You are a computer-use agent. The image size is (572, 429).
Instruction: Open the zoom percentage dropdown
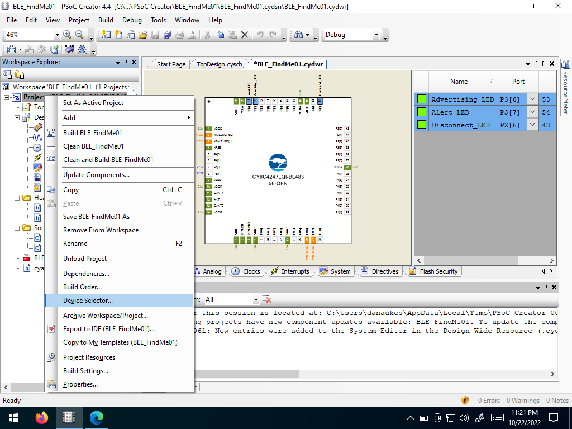pyautogui.click(x=57, y=35)
